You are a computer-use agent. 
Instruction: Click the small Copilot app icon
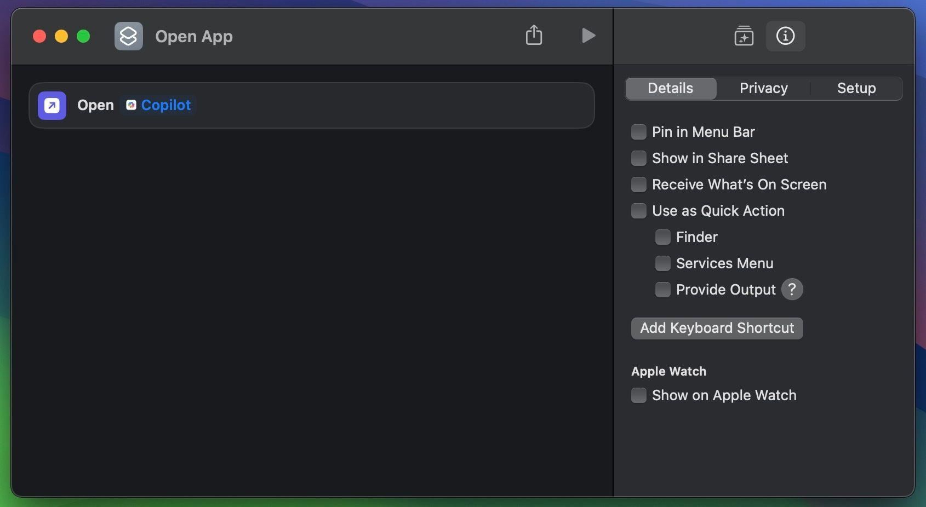click(x=131, y=105)
